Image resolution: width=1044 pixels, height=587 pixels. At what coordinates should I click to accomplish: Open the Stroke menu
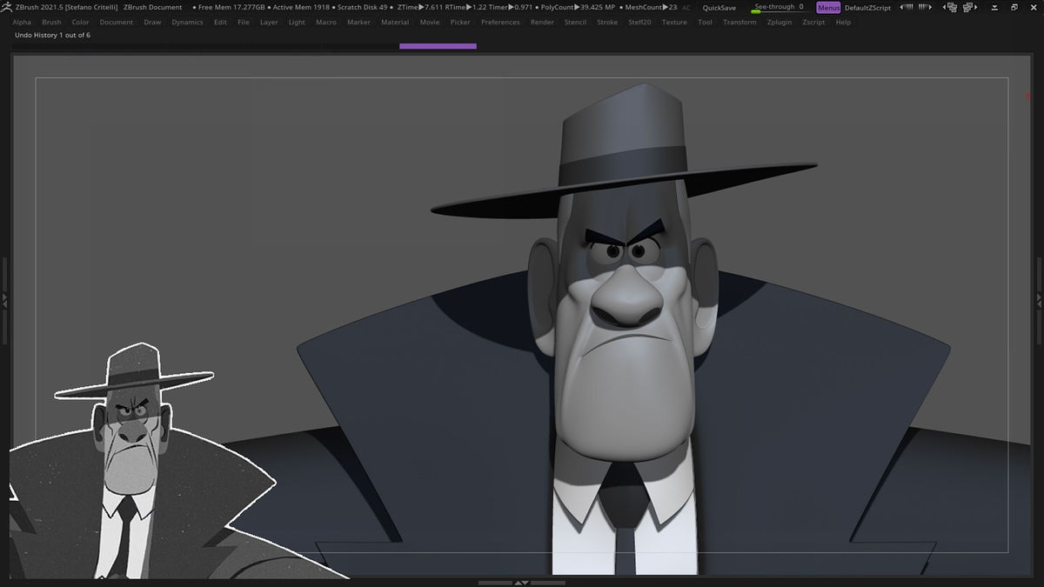(607, 22)
